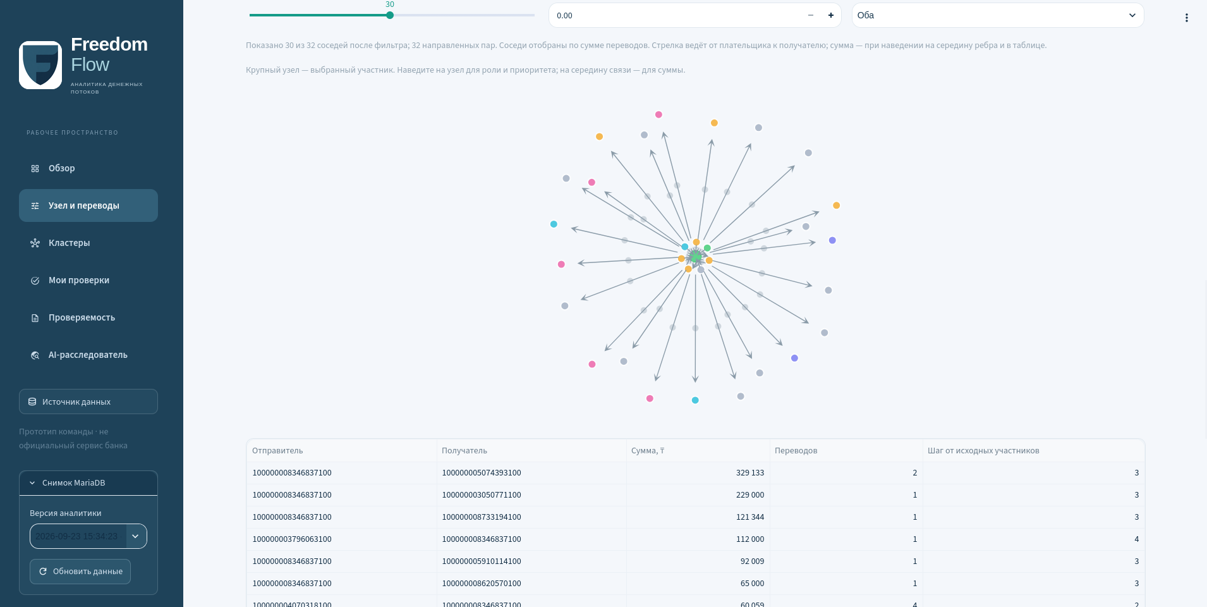Open the Проверяемость page
Image resolution: width=1207 pixels, height=607 pixels.
pos(88,317)
